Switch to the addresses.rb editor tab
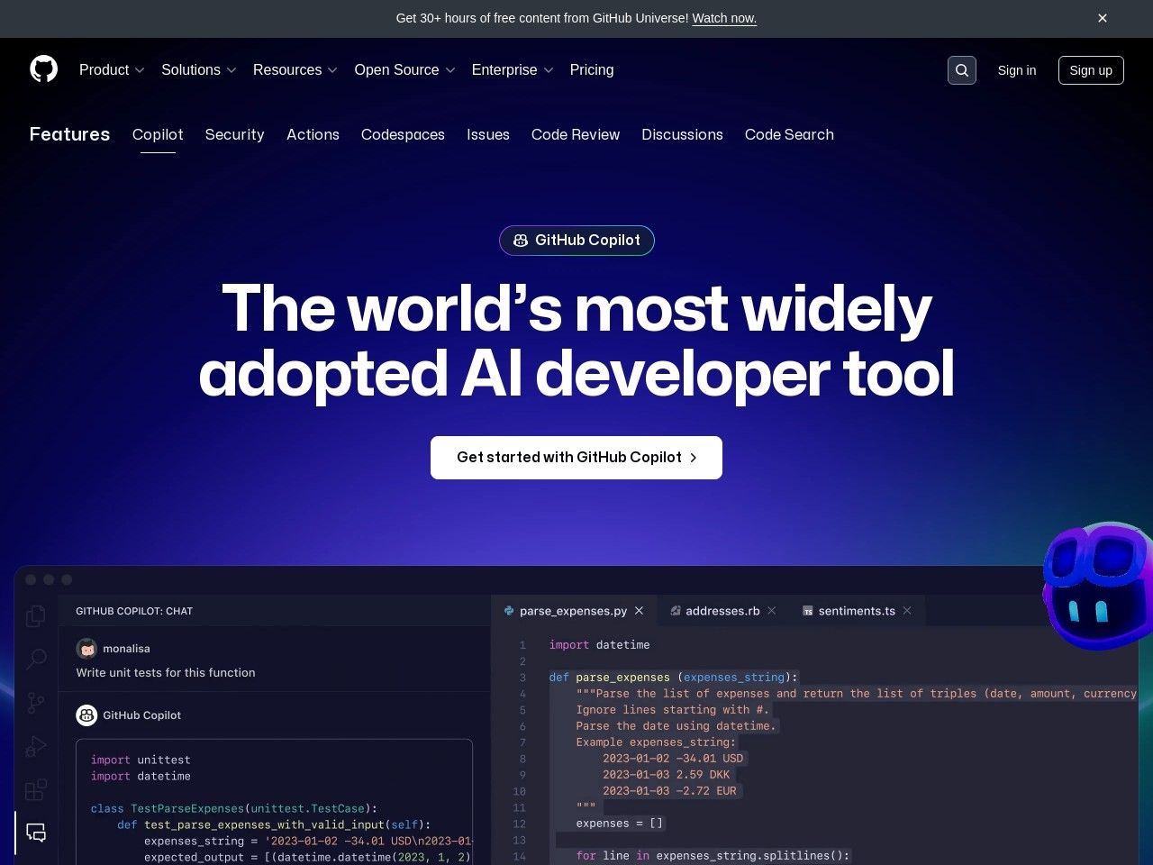 tap(722, 611)
